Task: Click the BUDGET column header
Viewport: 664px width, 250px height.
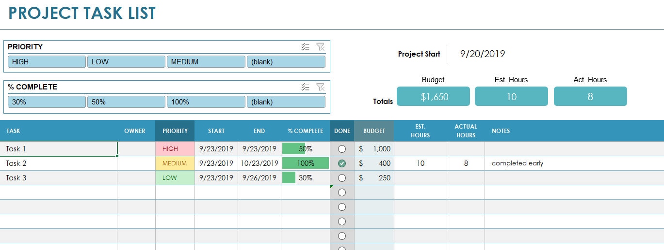Action: 374,131
